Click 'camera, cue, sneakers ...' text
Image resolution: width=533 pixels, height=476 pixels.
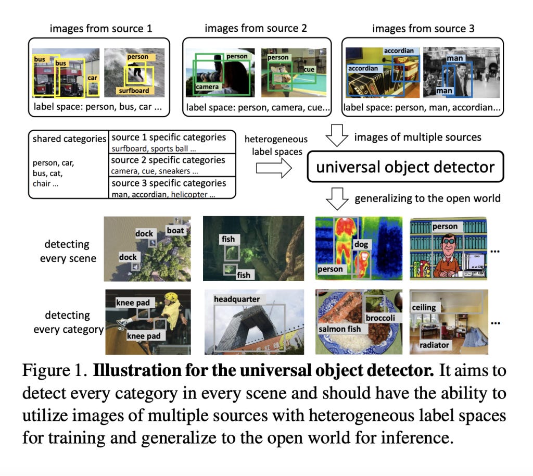[155, 171]
